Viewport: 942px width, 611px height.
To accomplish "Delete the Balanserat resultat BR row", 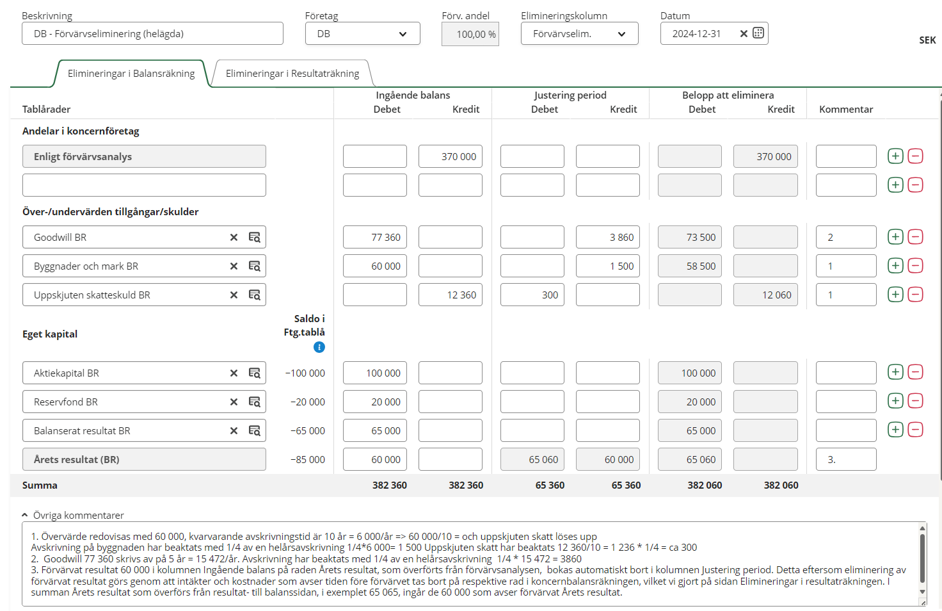I will pos(916,430).
